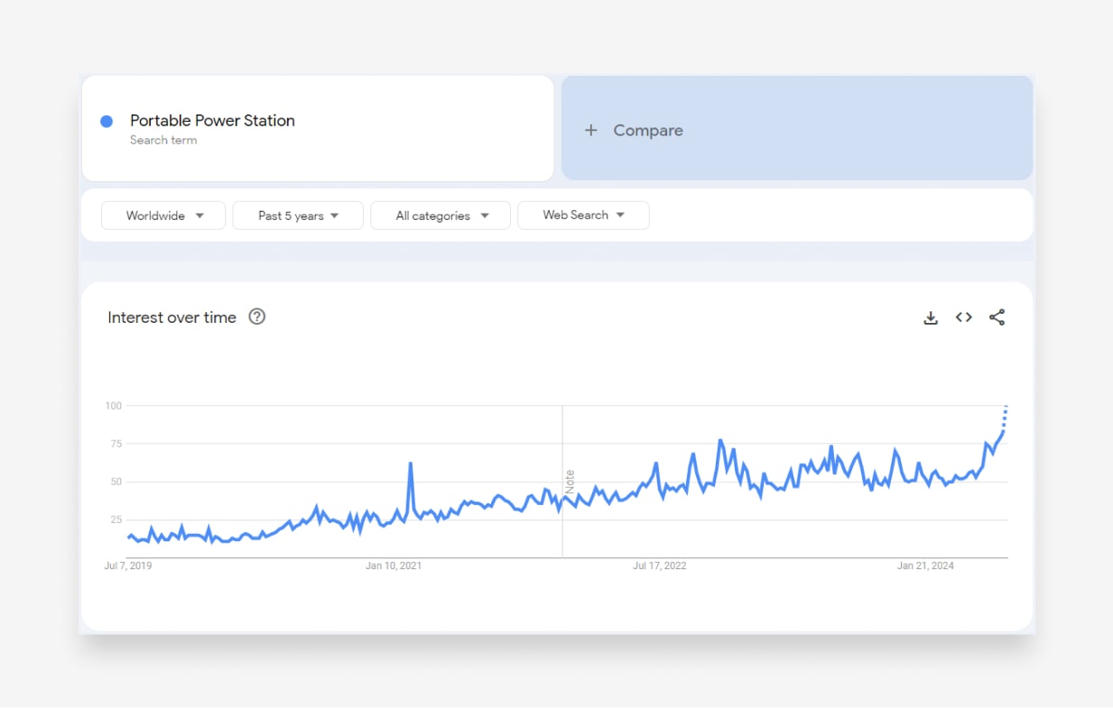Click the 100 value on the y-axis
The image size is (1113, 708).
(x=113, y=406)
